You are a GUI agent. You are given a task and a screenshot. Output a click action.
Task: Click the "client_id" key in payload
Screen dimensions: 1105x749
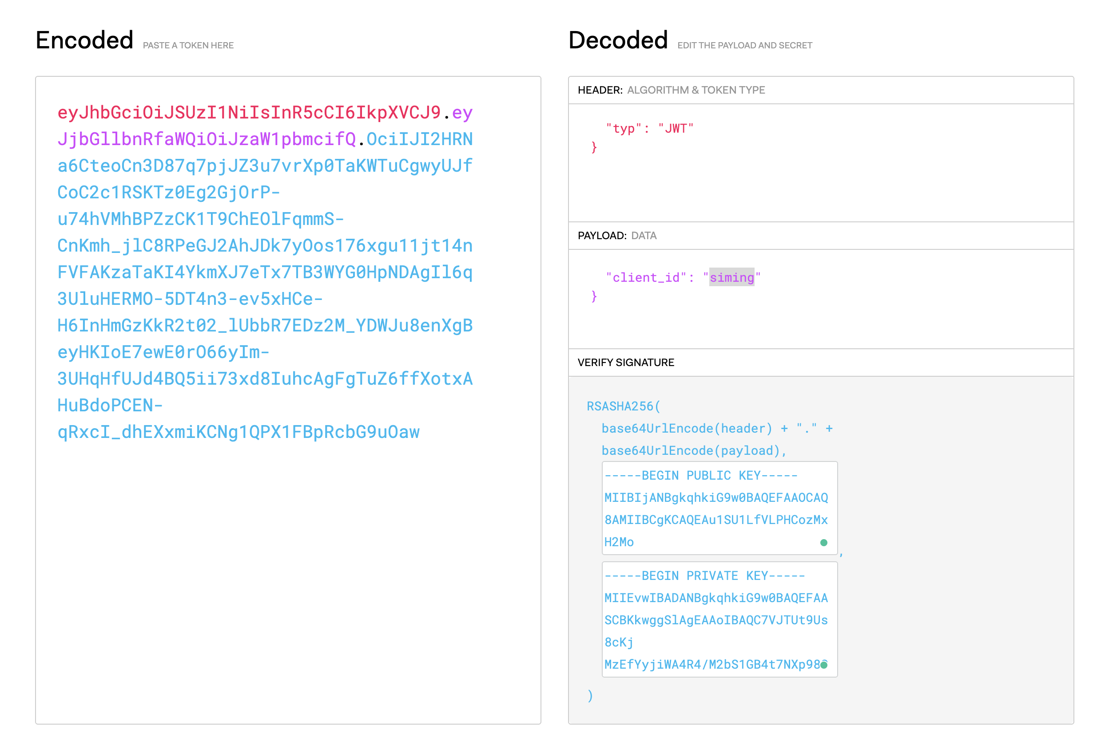click(x=646, y=277)
